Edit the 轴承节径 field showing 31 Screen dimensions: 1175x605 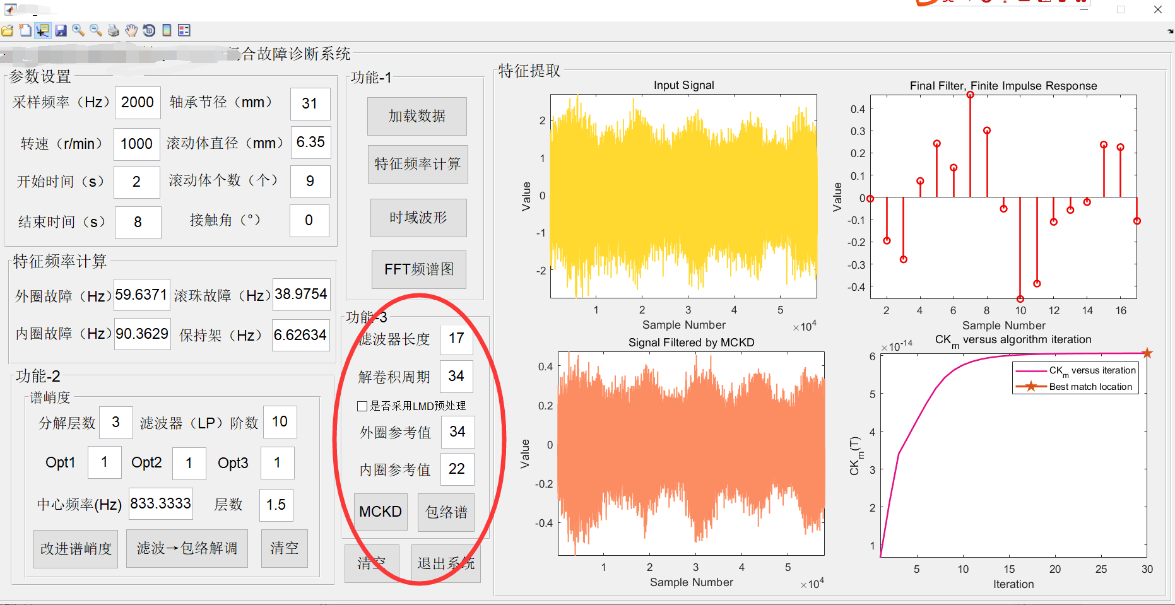point(310,104)
